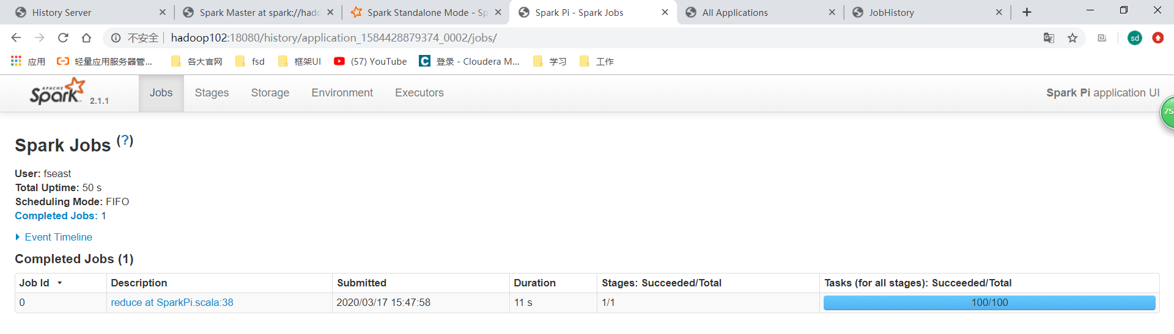
Task: Open a new browser tab
Action: [1027, 12]
